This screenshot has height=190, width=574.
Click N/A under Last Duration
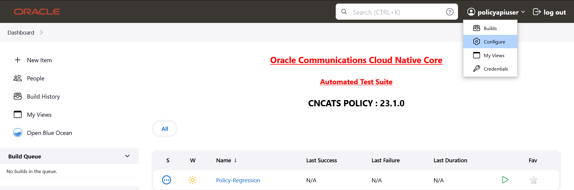click(439, 180)
